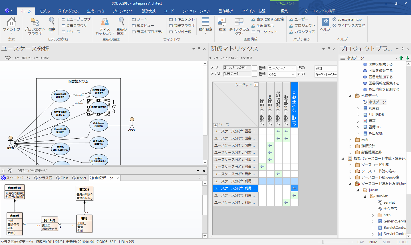The image size is (411, 245).
Task: Click the application orb menu button
Action: pos(8,11)
